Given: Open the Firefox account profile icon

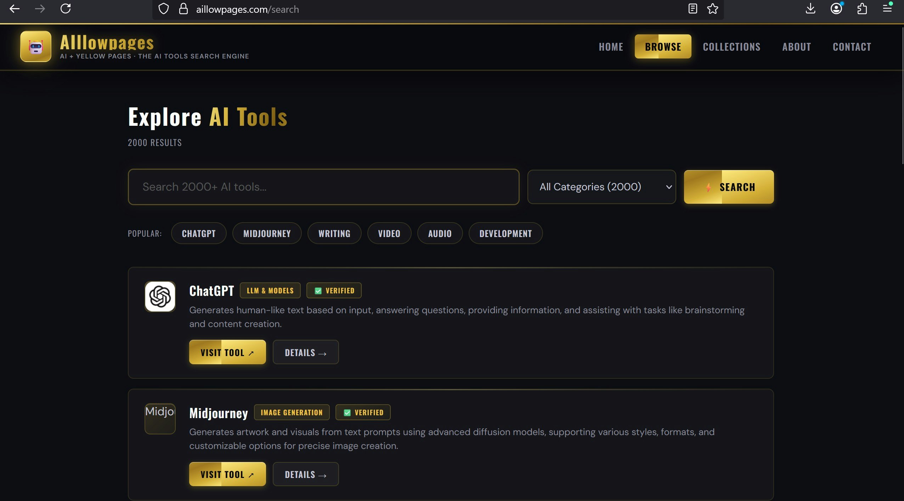Looking at the screenshot, I should pos(836,9).
